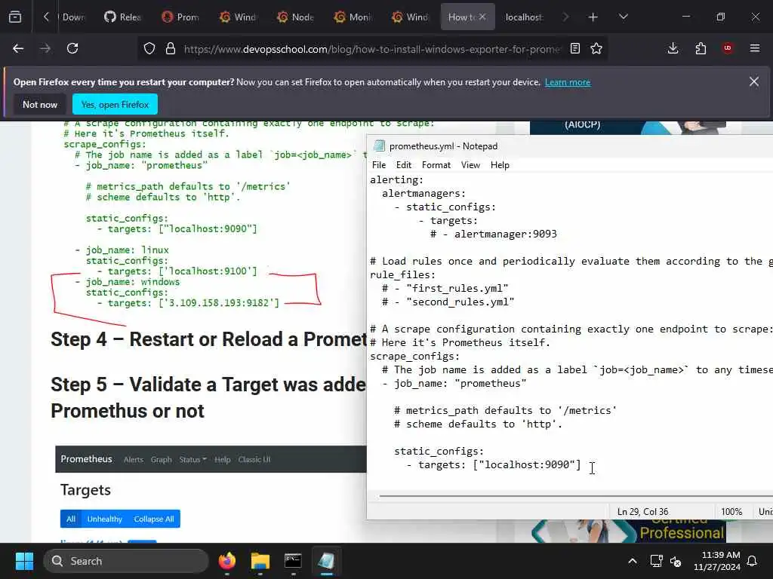Open the Windows Start menu
The height and width of the screenshot is (579, 773).
coord(24,561)
